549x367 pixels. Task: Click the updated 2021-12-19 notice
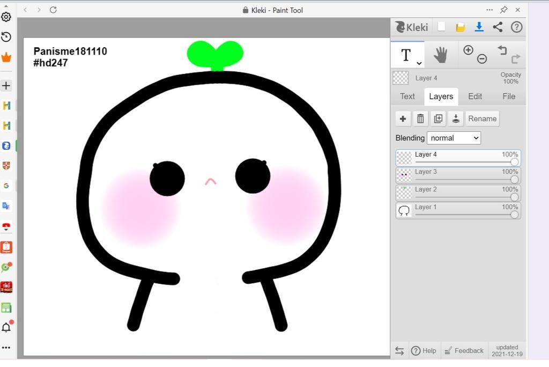507,350
